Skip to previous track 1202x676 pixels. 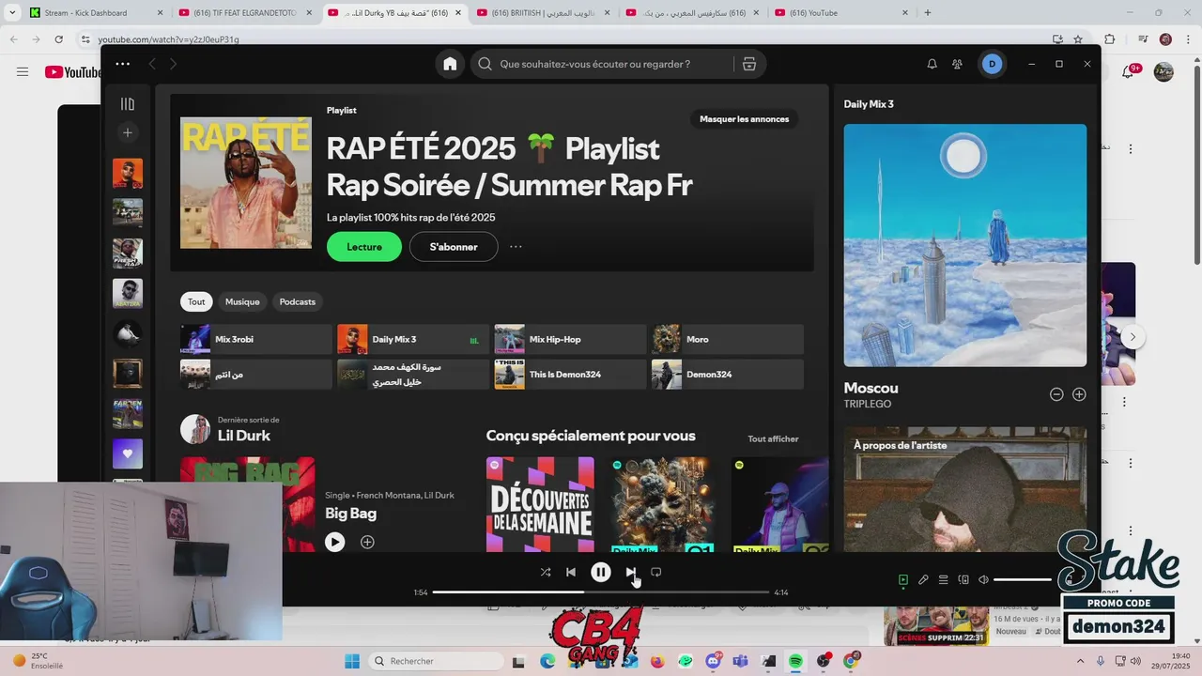click(571, 572)
